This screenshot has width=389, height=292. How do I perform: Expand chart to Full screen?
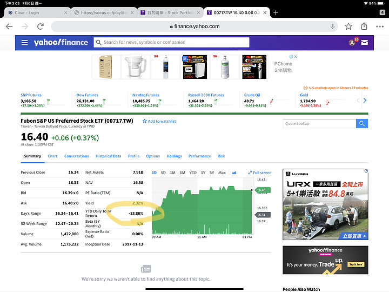[260, 172]
